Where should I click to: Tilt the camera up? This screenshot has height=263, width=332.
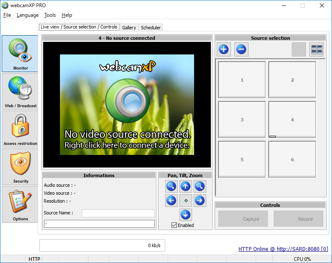185,186
